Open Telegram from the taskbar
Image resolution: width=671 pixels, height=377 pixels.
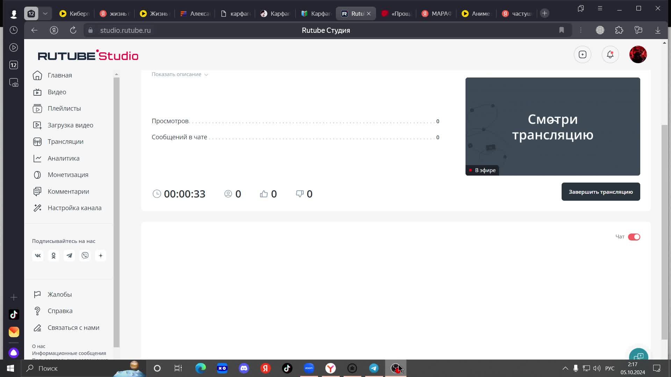(x=374, y=368)
